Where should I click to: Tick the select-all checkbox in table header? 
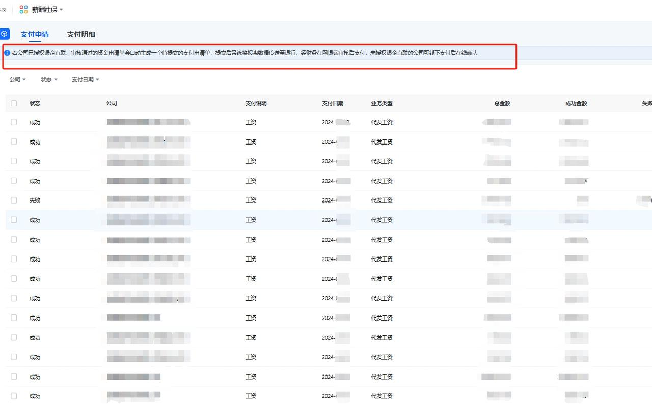pyautogui.click(x=14, y=103)
